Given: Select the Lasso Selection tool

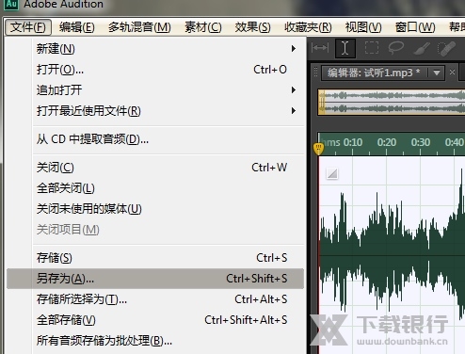Looking at the screenshot, I should click(396, 48).
